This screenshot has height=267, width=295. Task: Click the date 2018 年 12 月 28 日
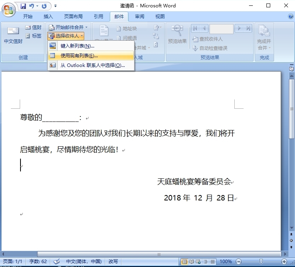pos(199,198)
